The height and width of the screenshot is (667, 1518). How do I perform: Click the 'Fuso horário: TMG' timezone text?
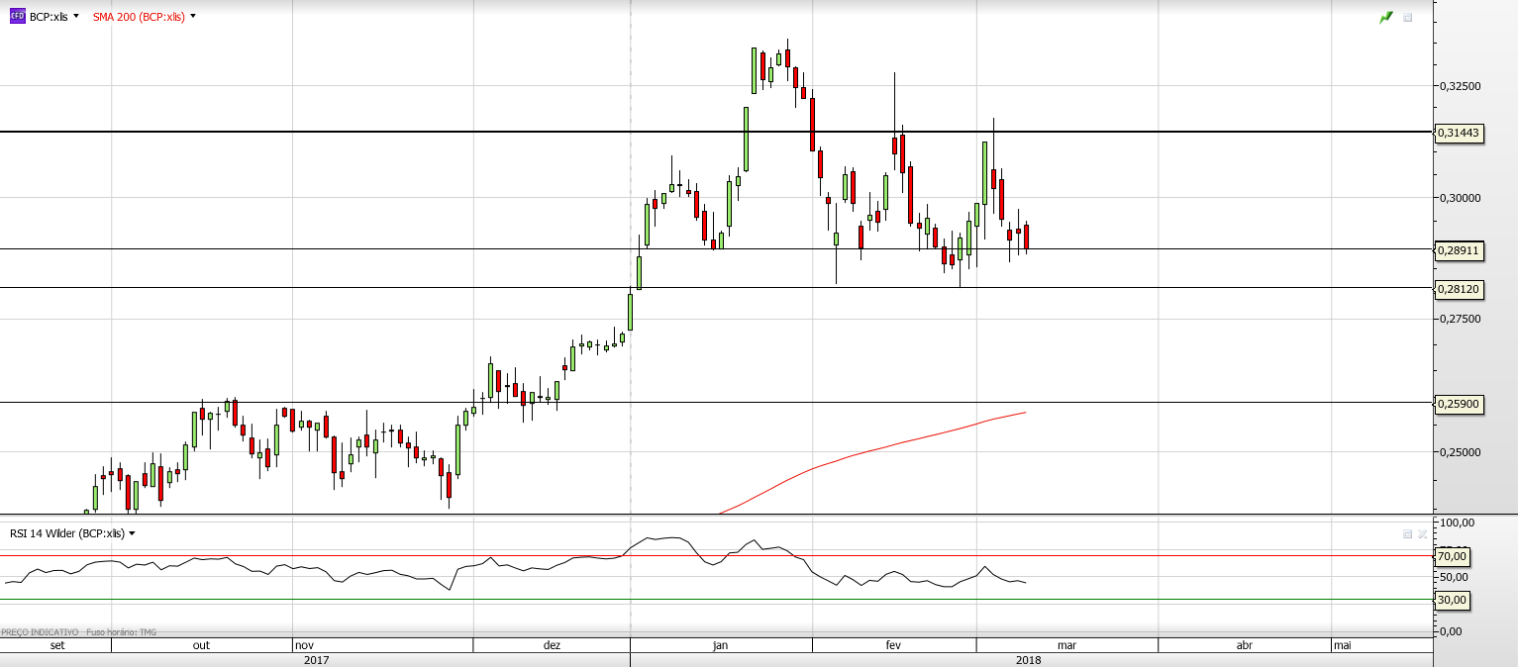[x=122, y=632]
